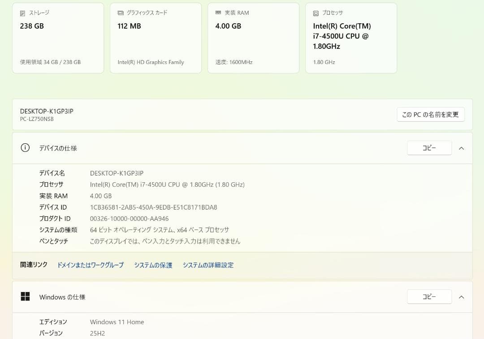Image resolution: width=484 pixels, height=339 pixels.
Task: Click the 実装 RAM icon on the 4.00 GB card
Action: (x=218, y=13)
